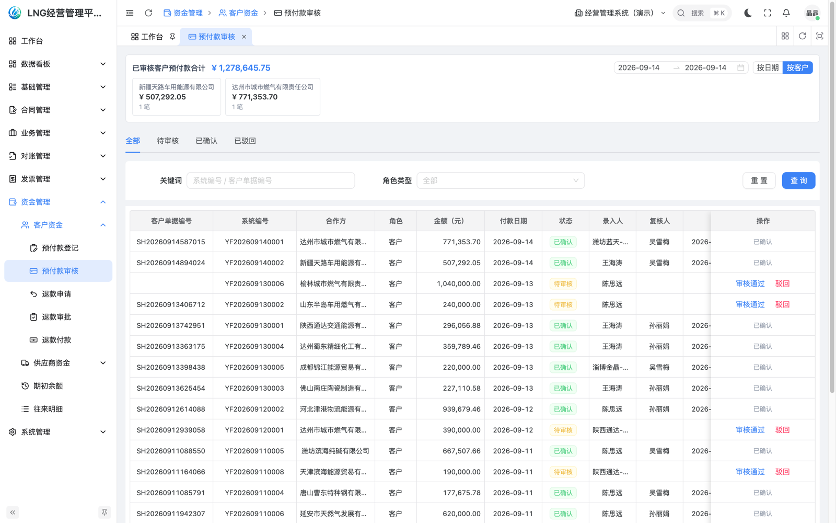Open 退款审批 in the sidebar
Screen dimensions: 836x523
pyautogui.click(x=59, y=317)
